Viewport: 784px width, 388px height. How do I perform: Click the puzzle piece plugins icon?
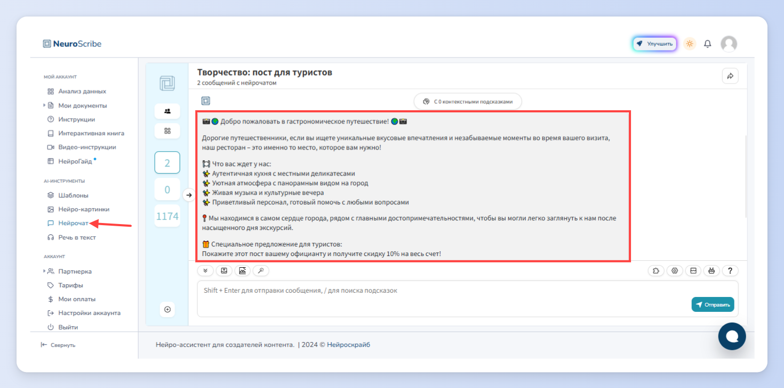tap(656, 270)
